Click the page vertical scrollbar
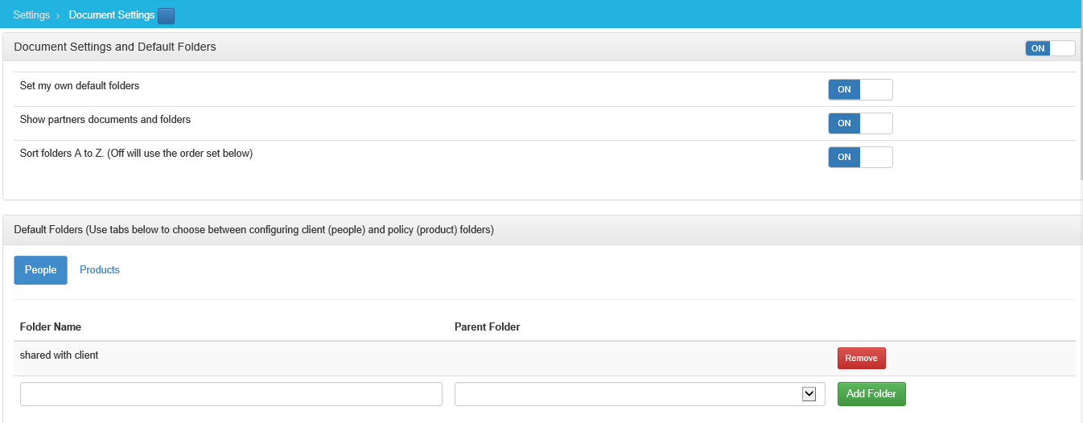The height and width of the screenshot is (423, 1083). click(x=1080, y=211)
